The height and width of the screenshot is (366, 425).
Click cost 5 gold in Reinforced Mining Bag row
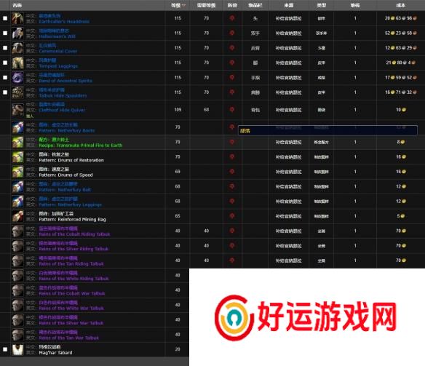(x=400, y=216)
